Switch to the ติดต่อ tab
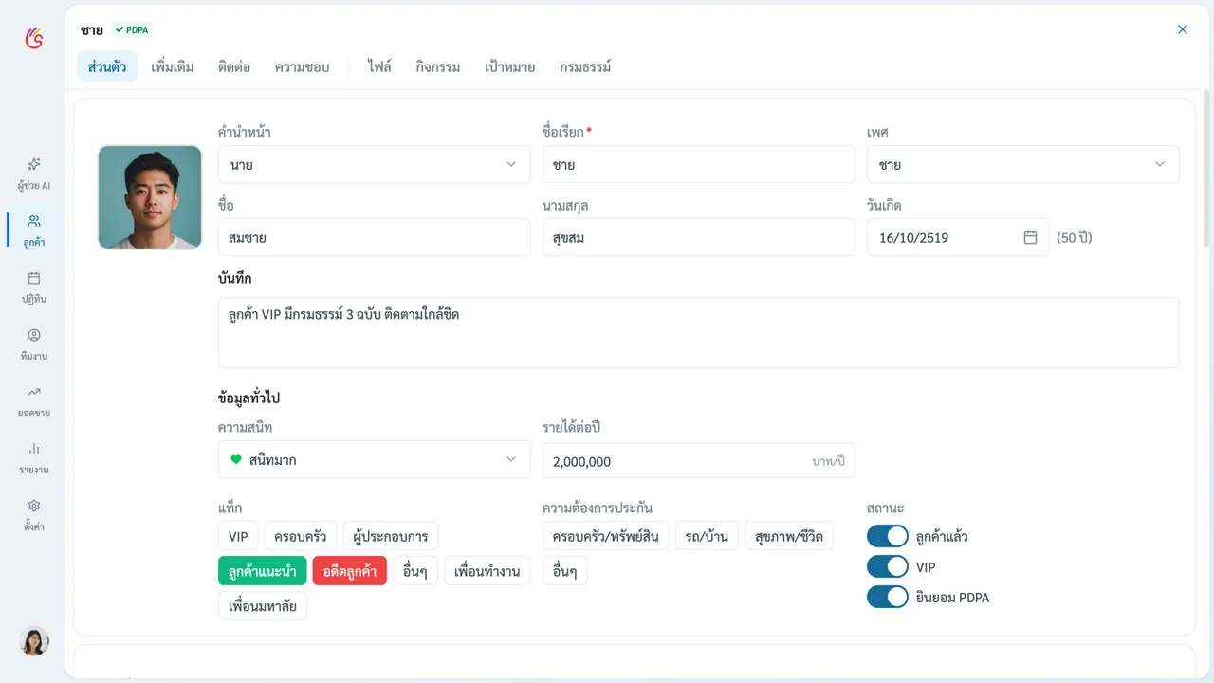This screenshot has height=683, width=1214. 234,66
